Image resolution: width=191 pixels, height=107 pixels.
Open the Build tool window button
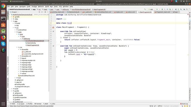tap(46, 104)
